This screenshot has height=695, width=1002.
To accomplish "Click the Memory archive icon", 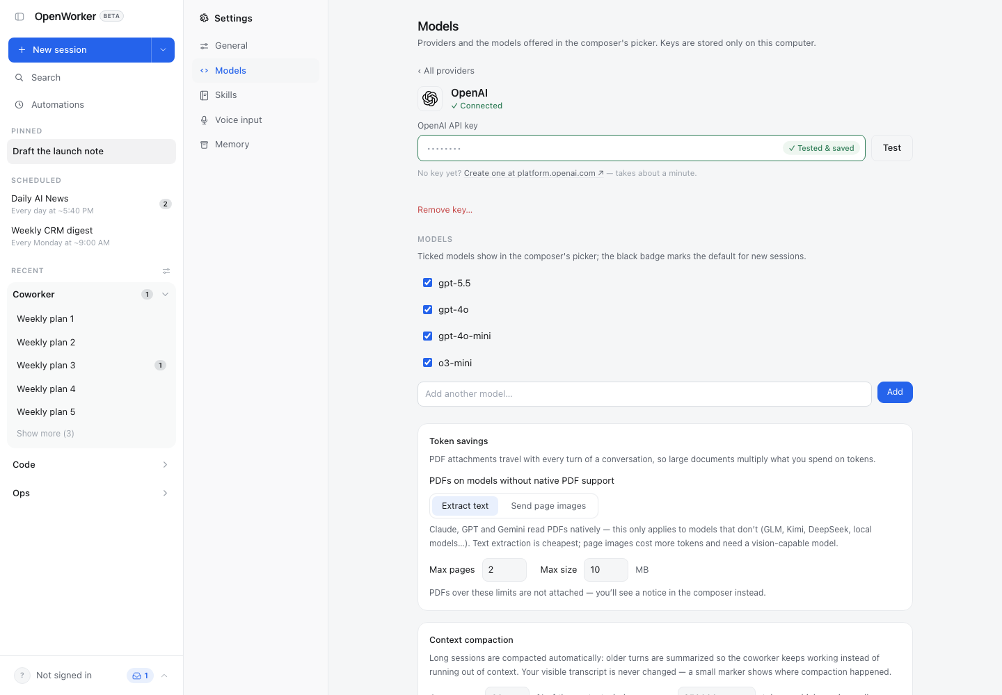I will [204, 145].
